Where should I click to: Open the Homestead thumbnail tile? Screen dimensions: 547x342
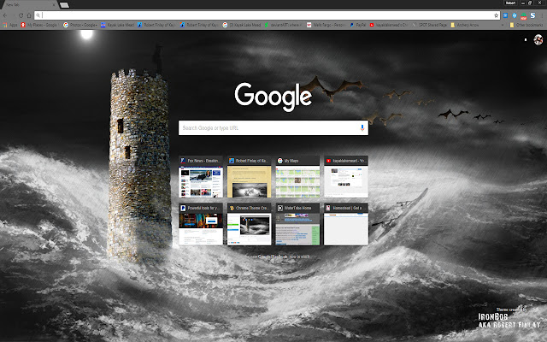coord(346,224)
